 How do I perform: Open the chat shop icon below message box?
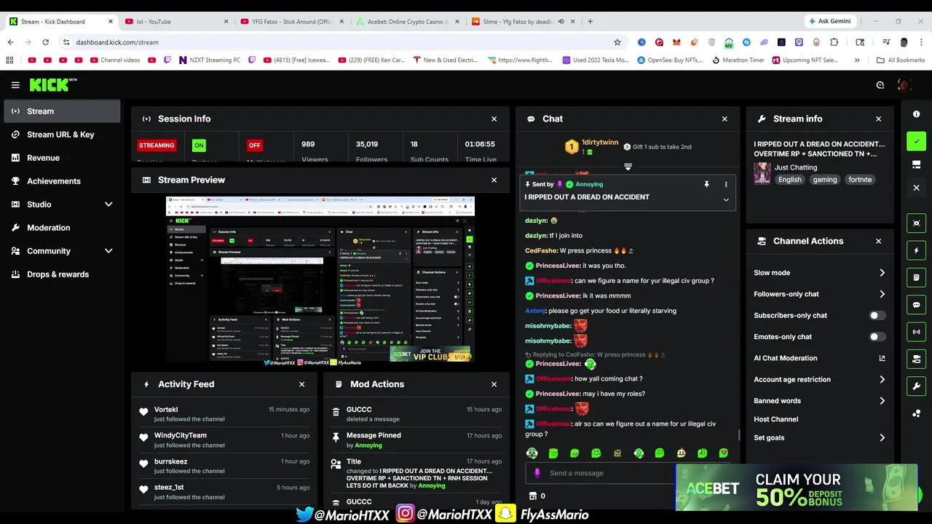coord(533,496)
